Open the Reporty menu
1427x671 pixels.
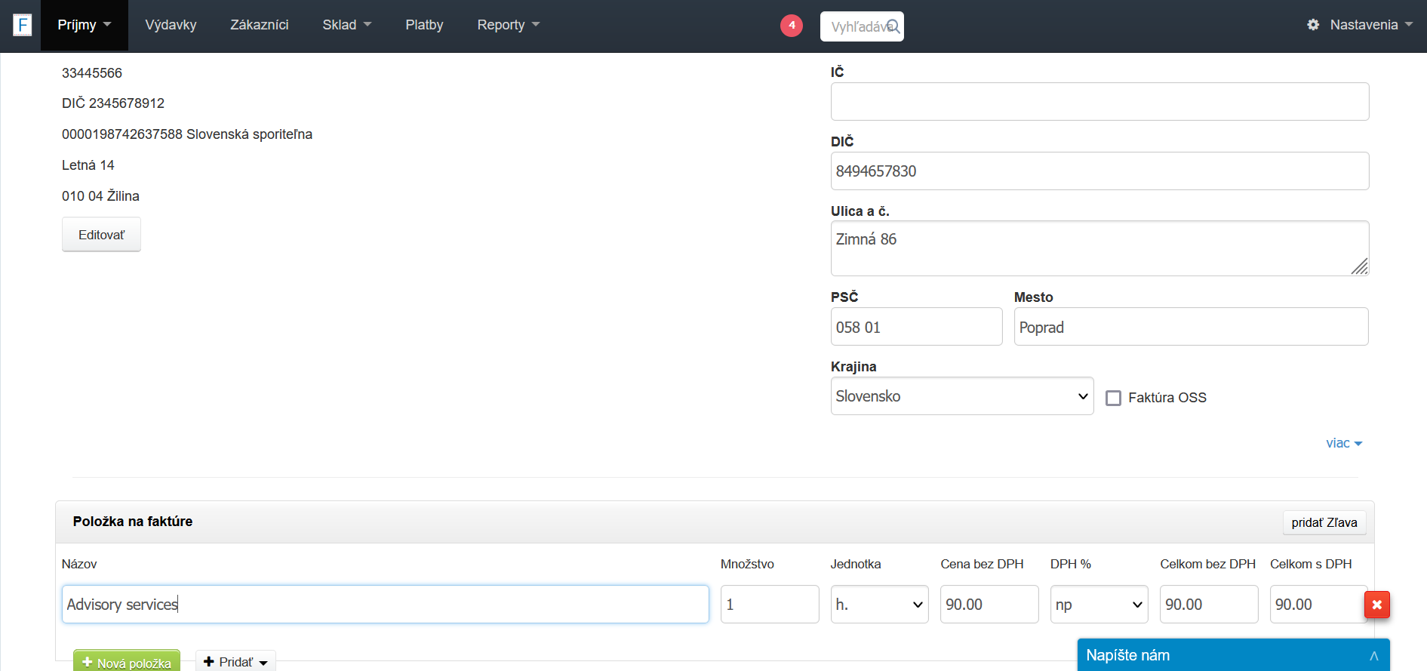[508, 25]
